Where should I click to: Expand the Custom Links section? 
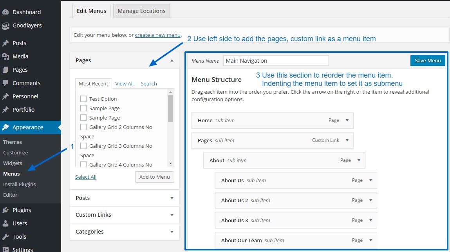172,215
